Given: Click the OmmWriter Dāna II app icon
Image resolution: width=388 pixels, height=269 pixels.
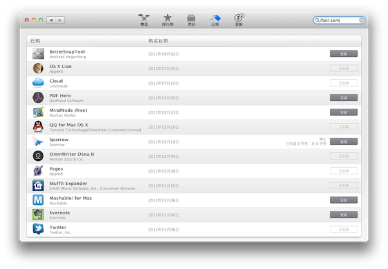Looking at the screenshot, I should coord(38,156).
